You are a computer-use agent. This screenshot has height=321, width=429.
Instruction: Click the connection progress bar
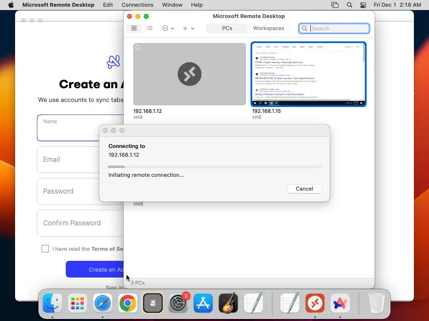(x=214, y=166)
